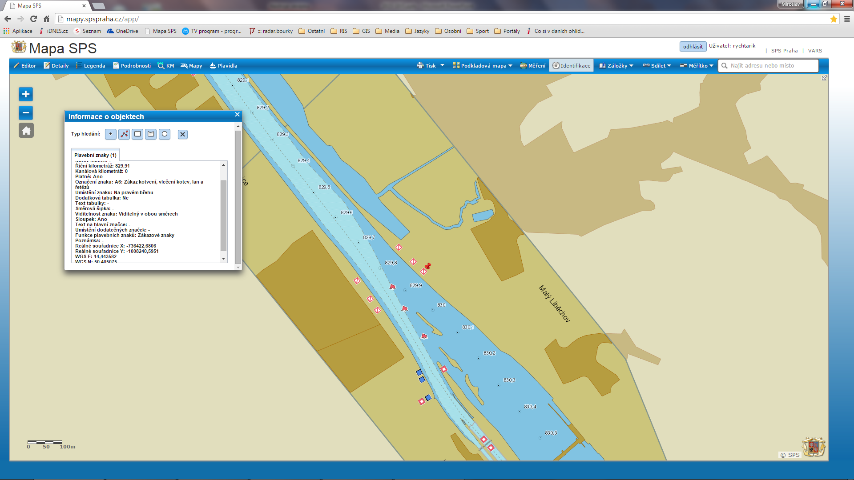Select polygon search type
854x480 pixels.
pos(151,134)
